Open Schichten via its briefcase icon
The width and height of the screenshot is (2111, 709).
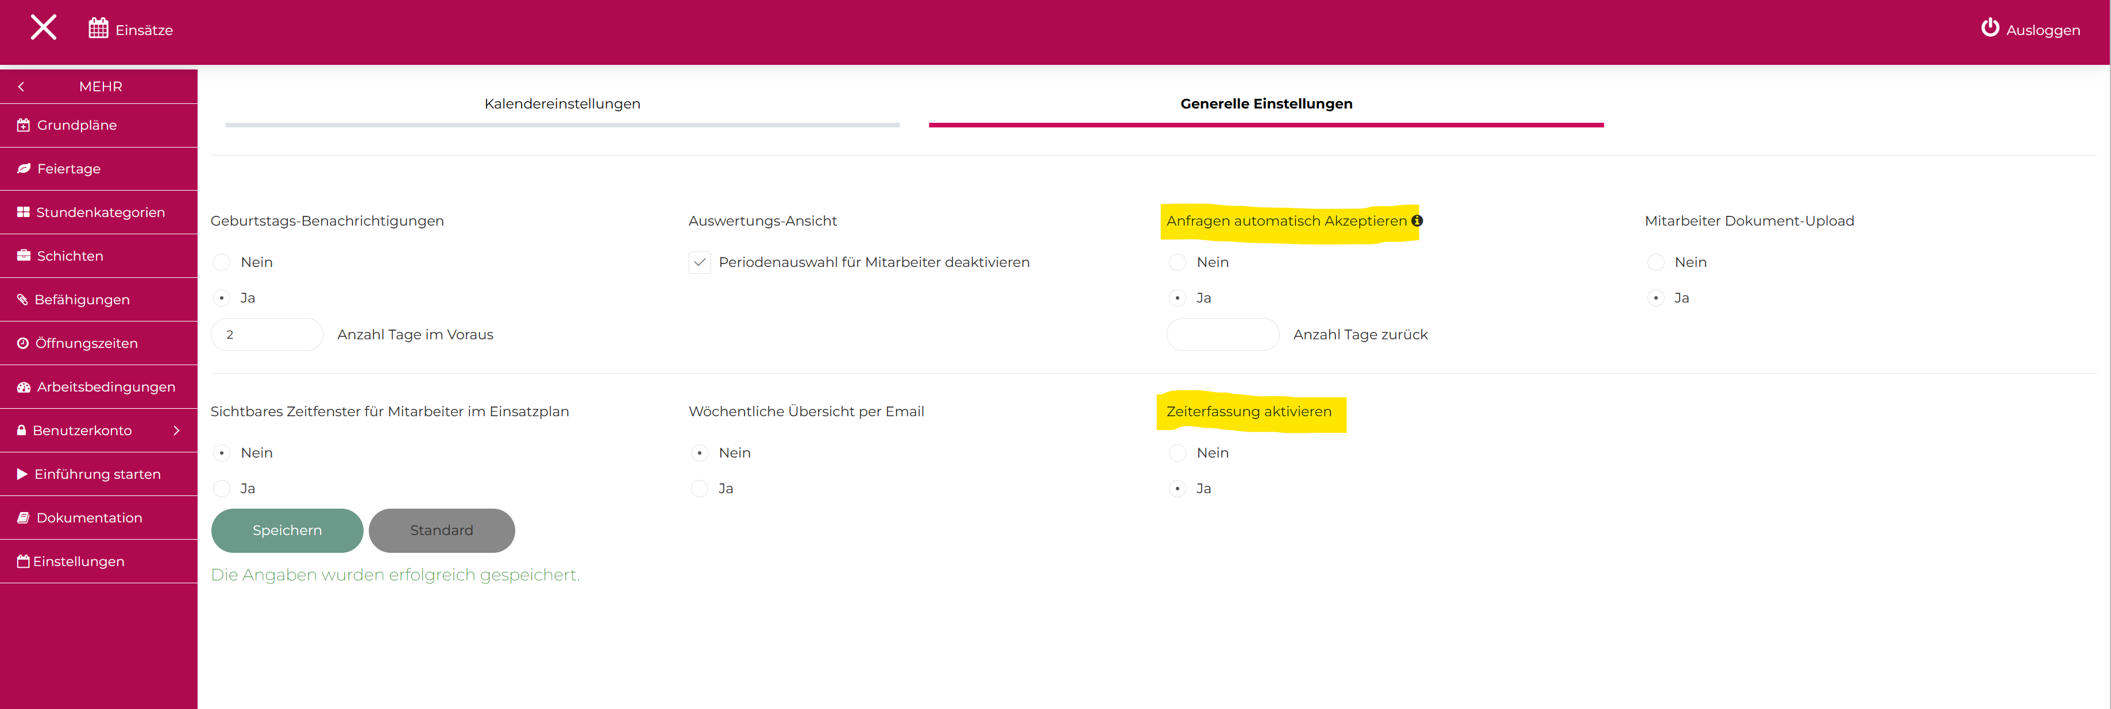coord(24,256)
